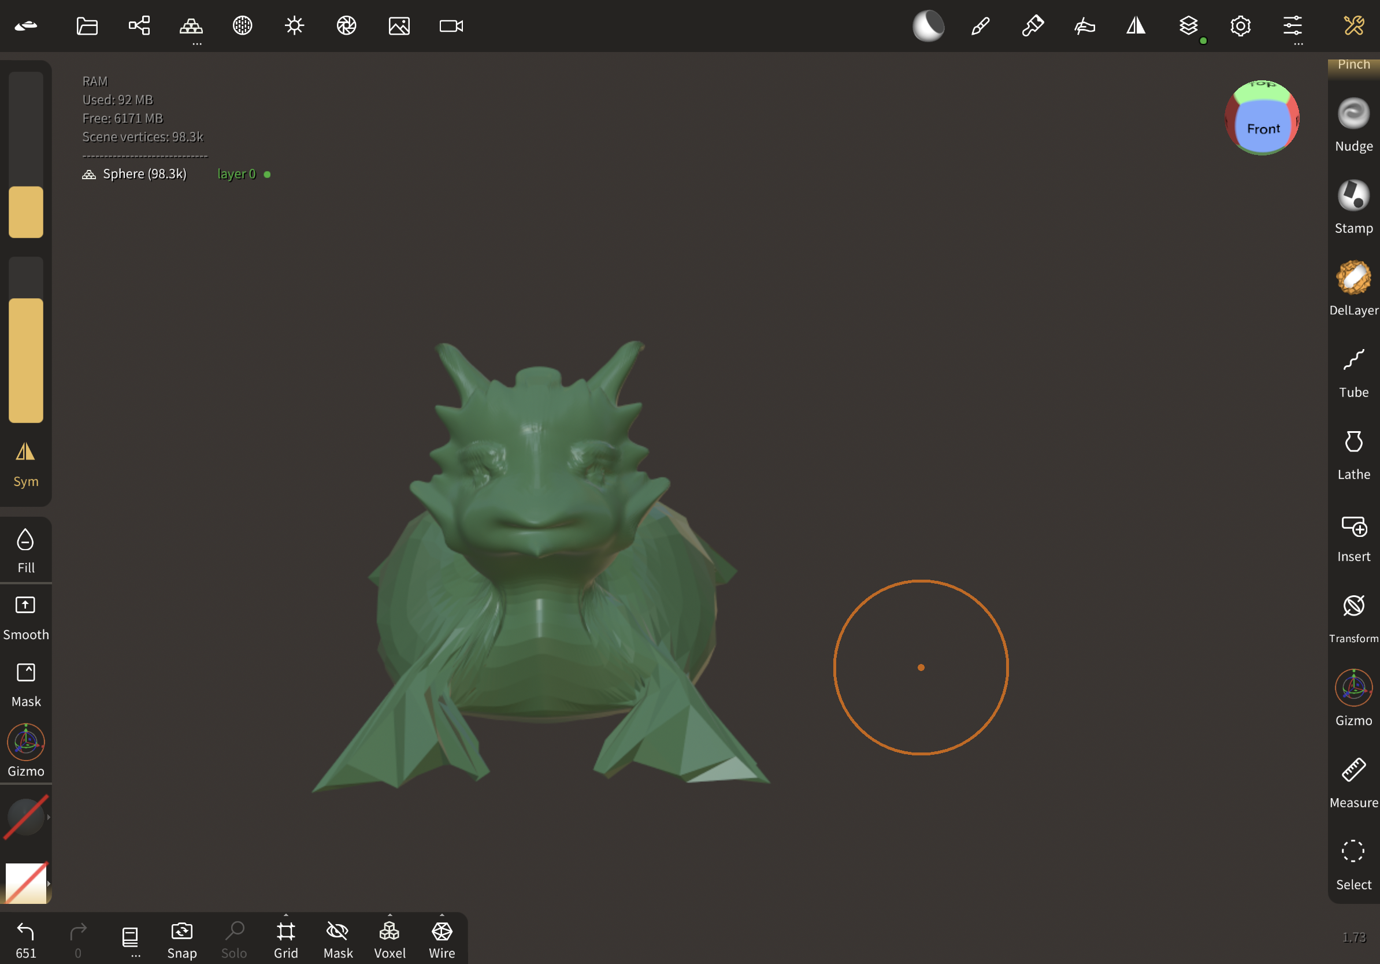The image size is (1380, 964).
Task: Select the Nudge tool
Action: [1353, 125]
